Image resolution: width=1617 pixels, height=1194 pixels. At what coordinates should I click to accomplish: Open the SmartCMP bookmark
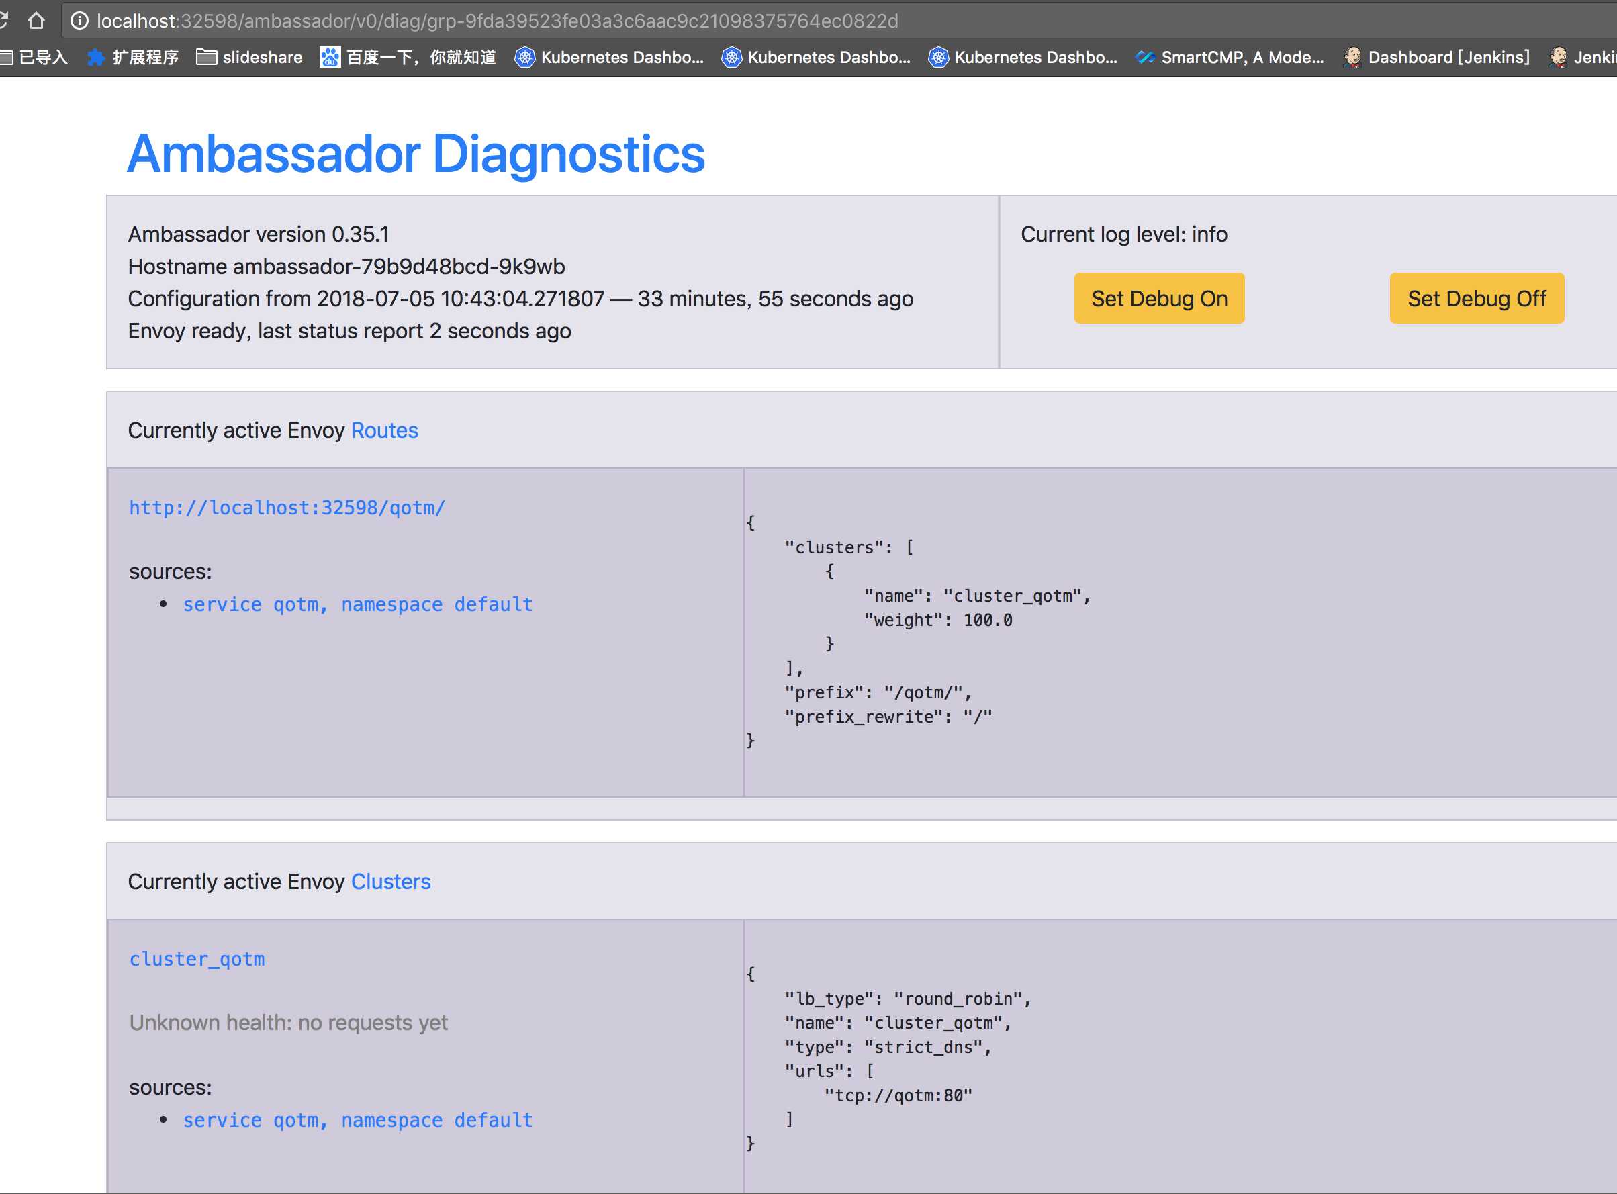(1230, 57)
